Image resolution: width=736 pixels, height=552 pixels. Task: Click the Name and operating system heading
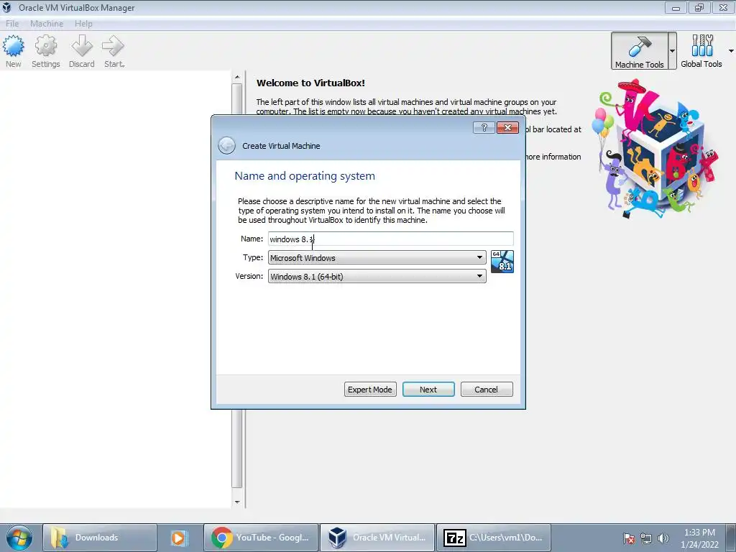tap(305, 176)
